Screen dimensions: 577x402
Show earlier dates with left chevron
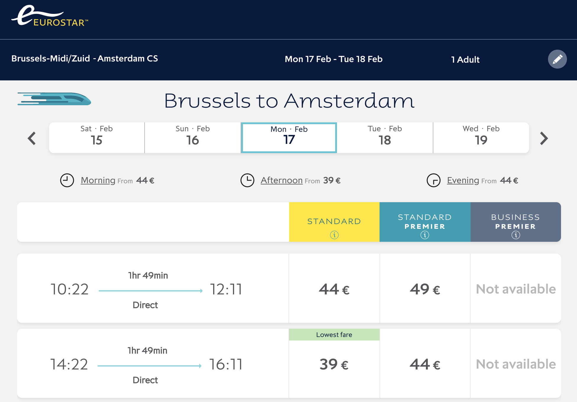click(x=32, y=138)
